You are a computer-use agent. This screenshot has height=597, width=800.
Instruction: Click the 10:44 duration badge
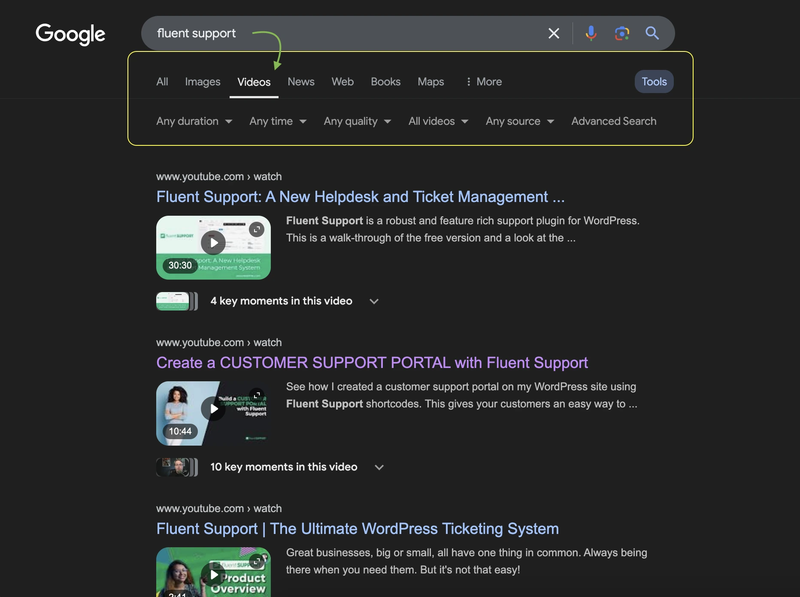tap(180, 431)
